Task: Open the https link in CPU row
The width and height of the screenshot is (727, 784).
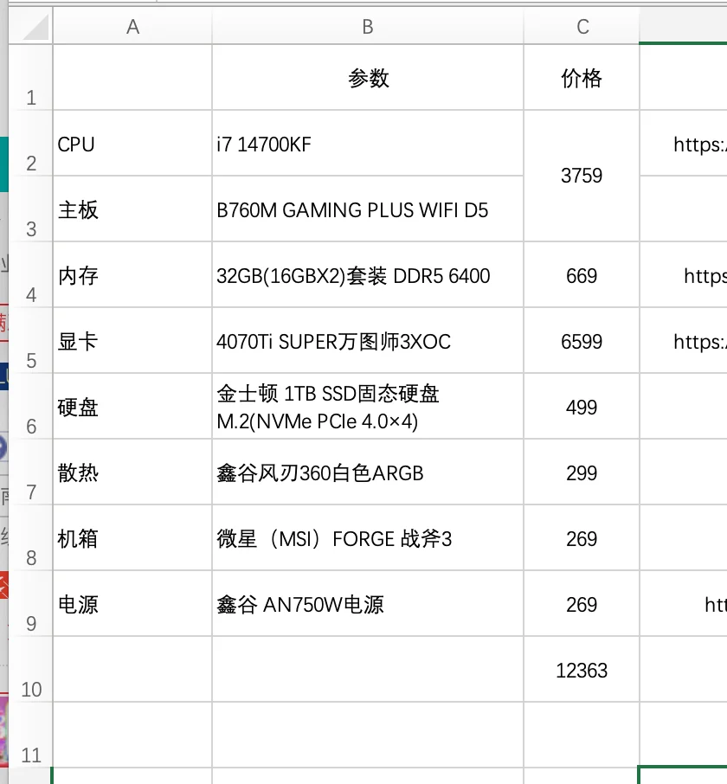Action: 700,145
